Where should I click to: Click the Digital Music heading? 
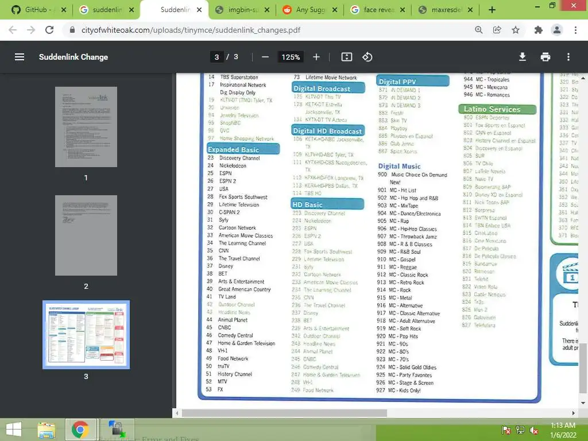[399, 166]
